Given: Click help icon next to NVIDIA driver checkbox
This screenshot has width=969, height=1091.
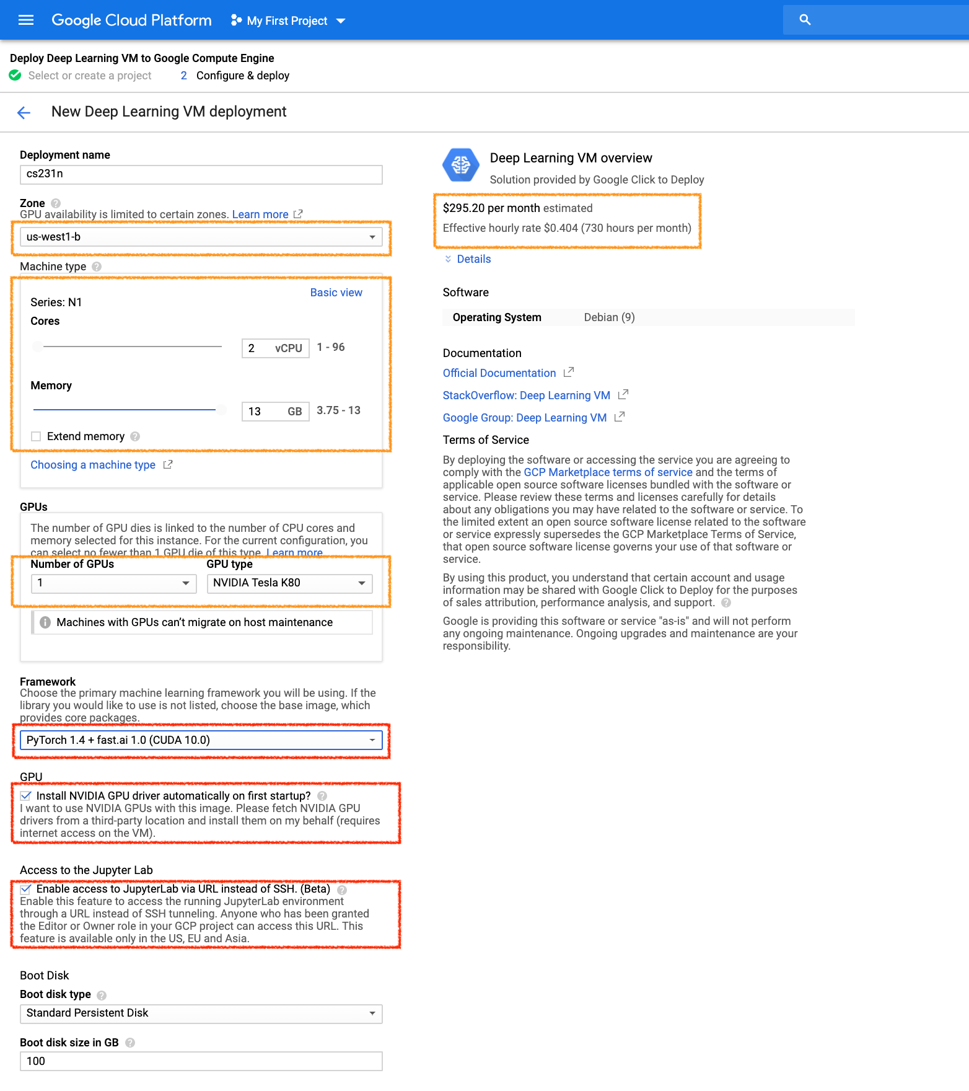Looking at the screenshot, I should point(322,796).
